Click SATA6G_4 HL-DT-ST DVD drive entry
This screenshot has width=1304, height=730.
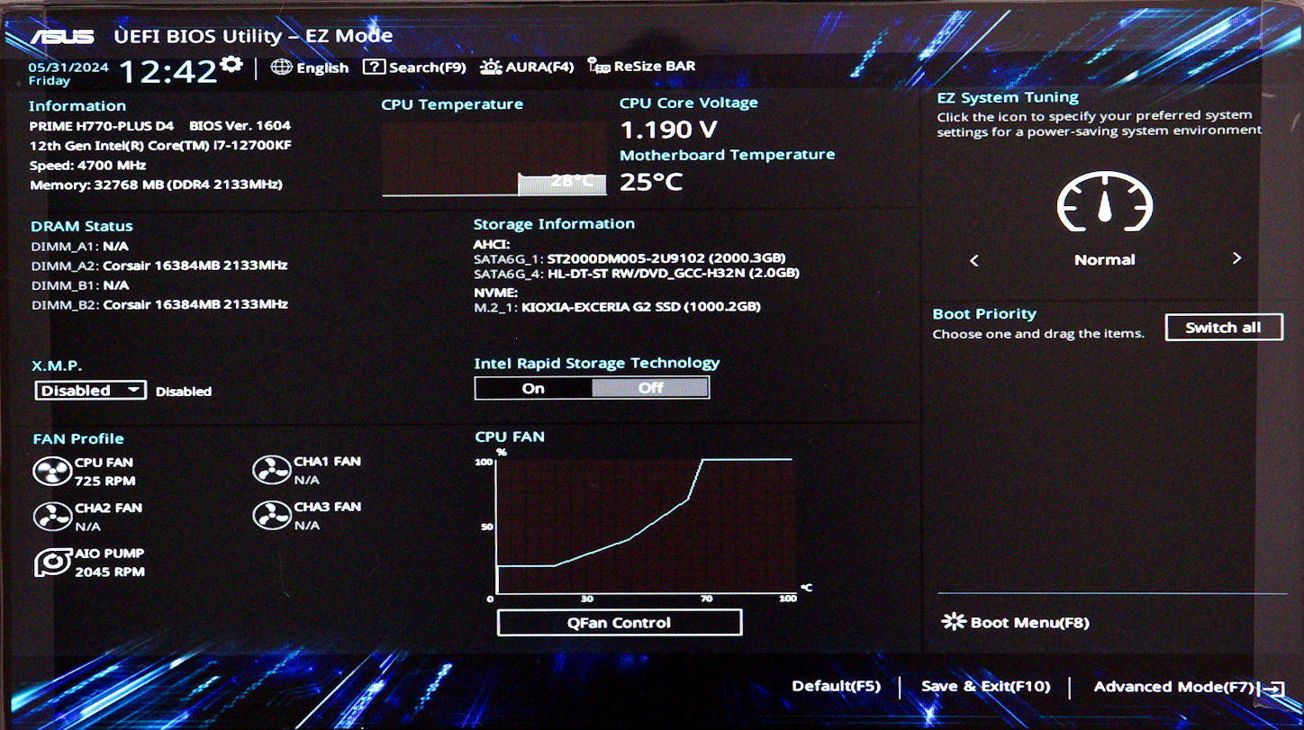[637, 273]
